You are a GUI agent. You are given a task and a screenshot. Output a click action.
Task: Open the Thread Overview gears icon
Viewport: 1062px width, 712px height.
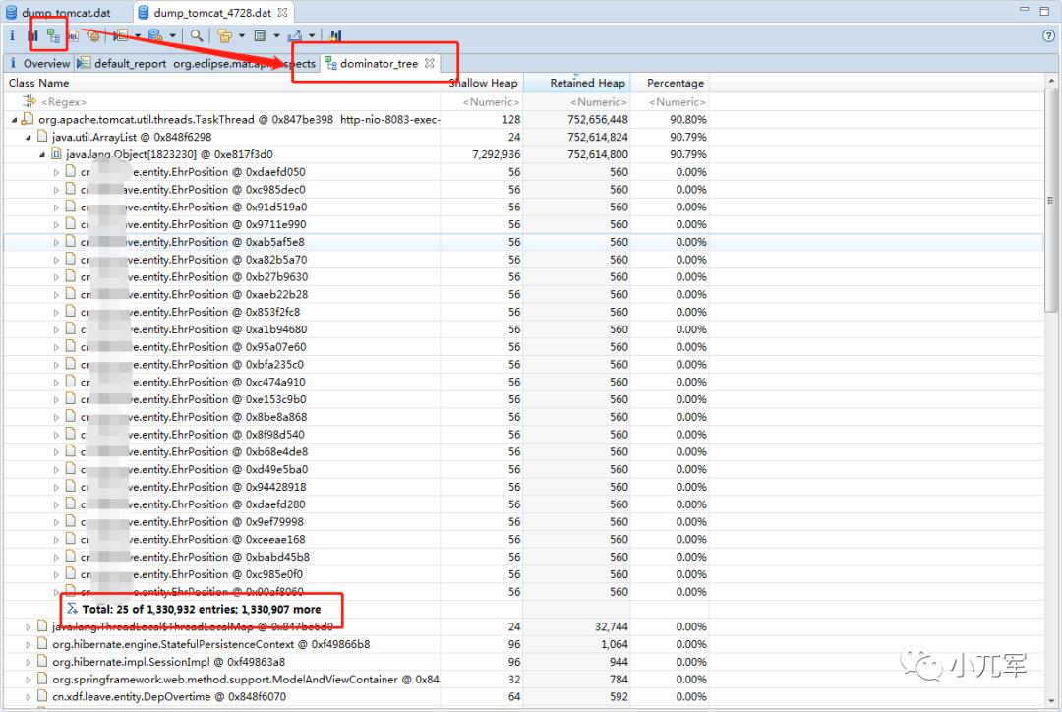coord(92,36)
